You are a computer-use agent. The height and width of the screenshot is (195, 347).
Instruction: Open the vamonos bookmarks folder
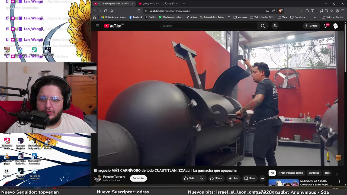[240, 17]
